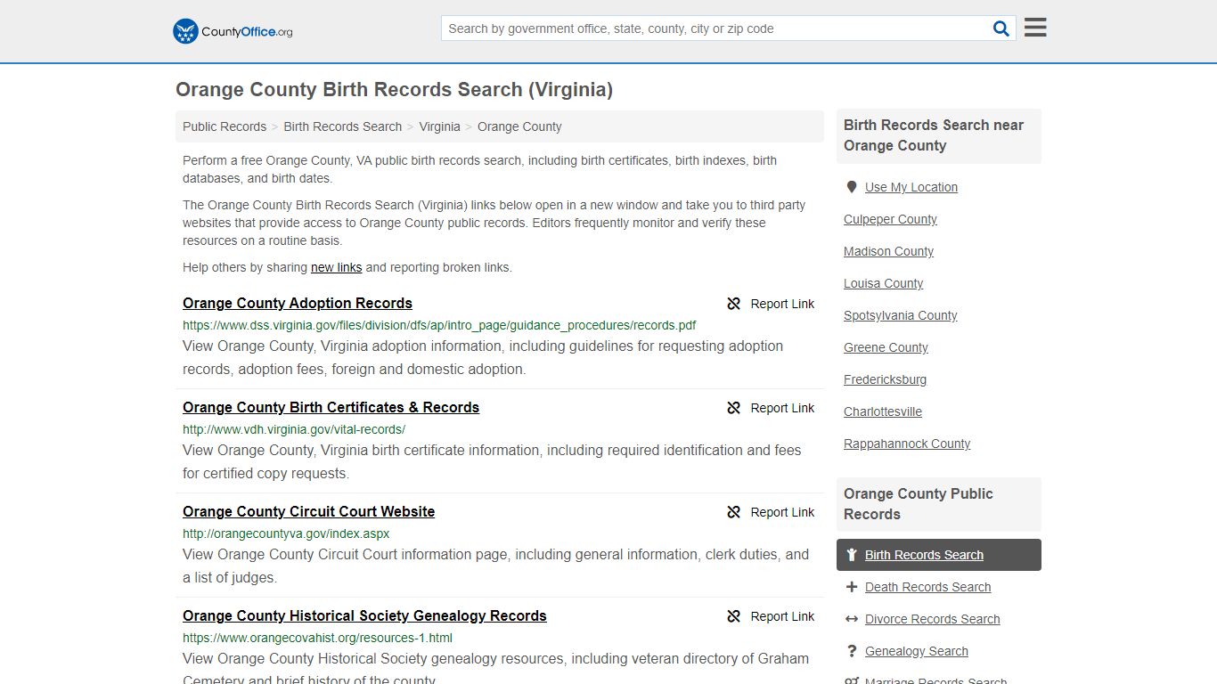The height and width of the screenshot is (684, 1217).
Task: Click broken-link icon for Circuit Court Website
Action: tap(734, 512)
